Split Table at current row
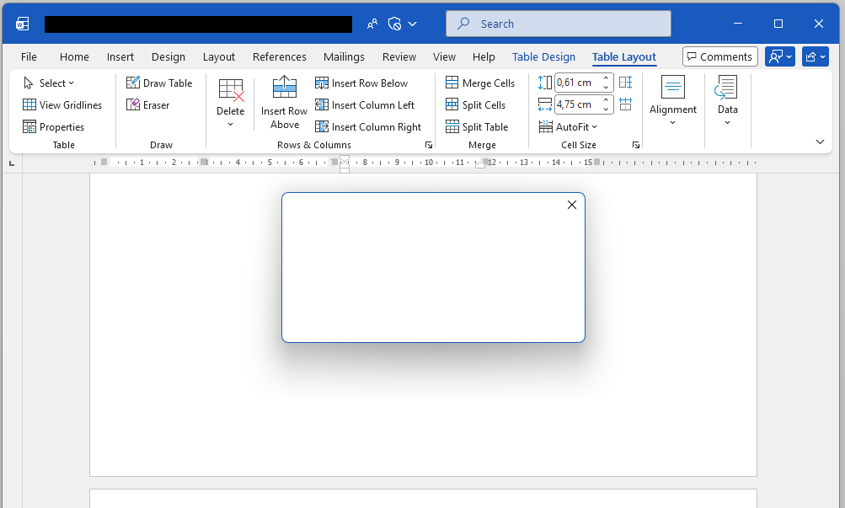The image size is (845, 508). click(x=477, y=127)
